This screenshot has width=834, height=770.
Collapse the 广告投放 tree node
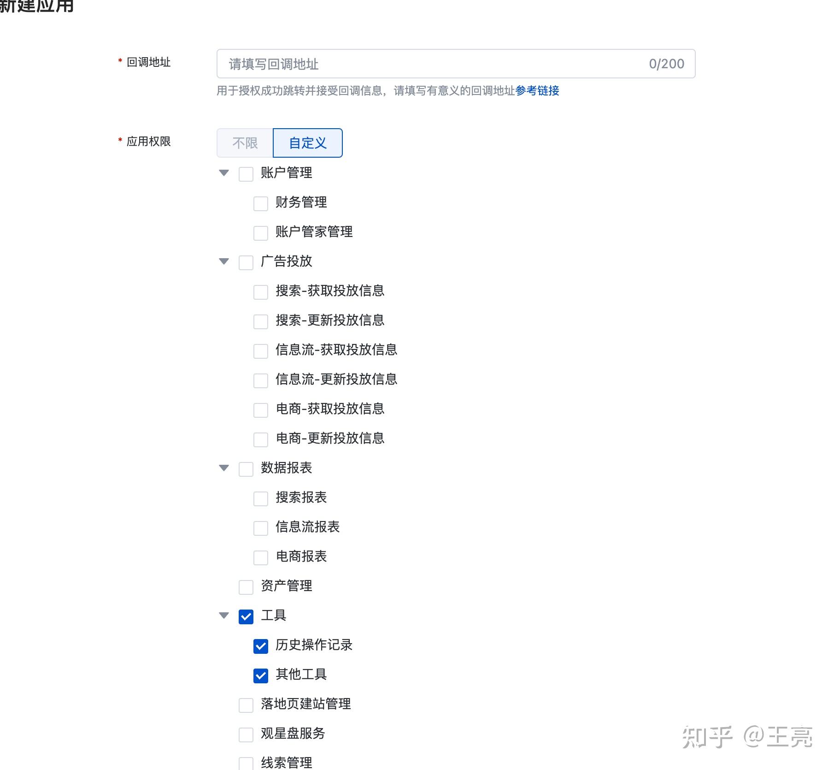point(224,261)
